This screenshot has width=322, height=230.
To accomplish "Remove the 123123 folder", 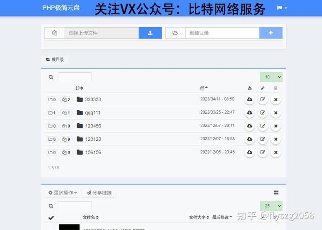I will (x=276, y=139).
